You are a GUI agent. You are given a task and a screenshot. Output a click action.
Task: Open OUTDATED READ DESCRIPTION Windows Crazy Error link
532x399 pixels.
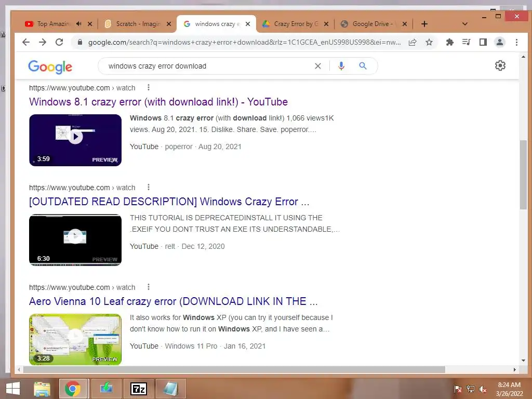[169, 202]
